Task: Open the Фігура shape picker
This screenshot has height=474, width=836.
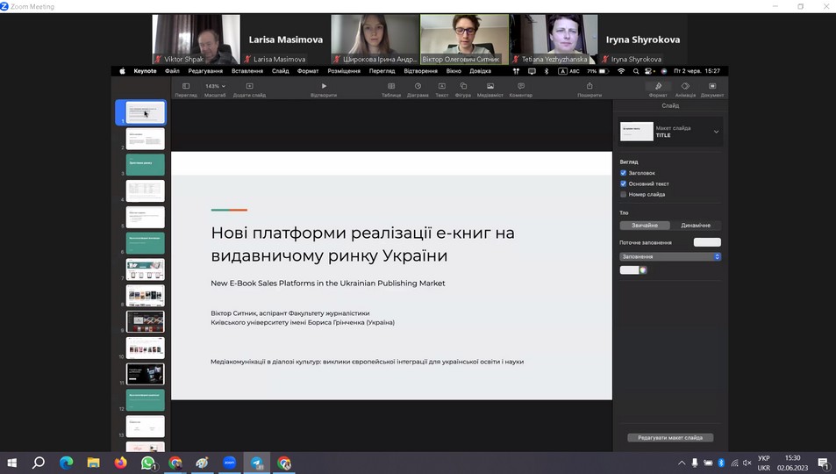Action: click(463, 86)
